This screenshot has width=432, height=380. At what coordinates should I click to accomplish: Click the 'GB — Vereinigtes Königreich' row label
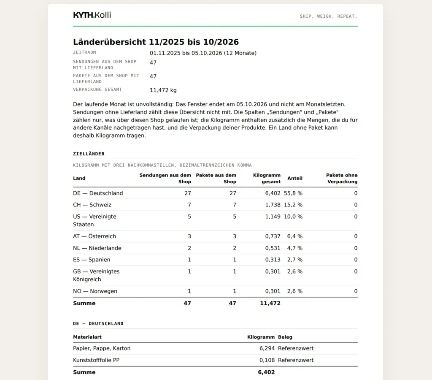pos(96,275)
